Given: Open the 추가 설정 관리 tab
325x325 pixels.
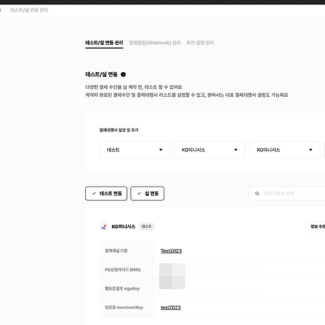Looking at the screenshot, I should (x=200, y=43).
